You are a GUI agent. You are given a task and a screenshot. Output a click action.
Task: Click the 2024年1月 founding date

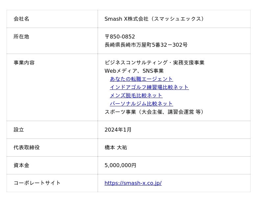(118, 130)
